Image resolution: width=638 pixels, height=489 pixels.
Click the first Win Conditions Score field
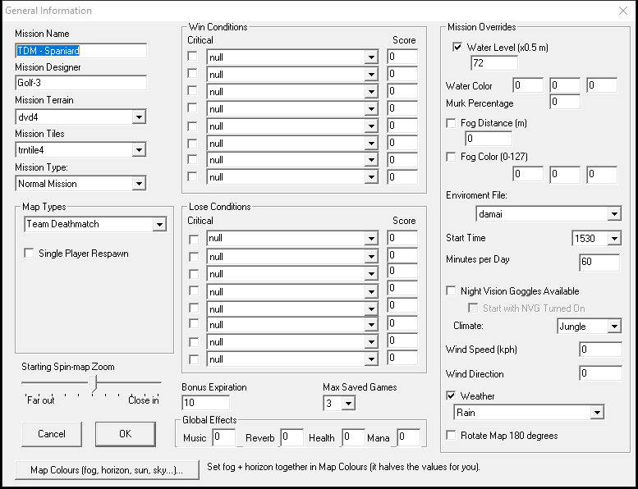pyautogui.click(x=402, y=57)
